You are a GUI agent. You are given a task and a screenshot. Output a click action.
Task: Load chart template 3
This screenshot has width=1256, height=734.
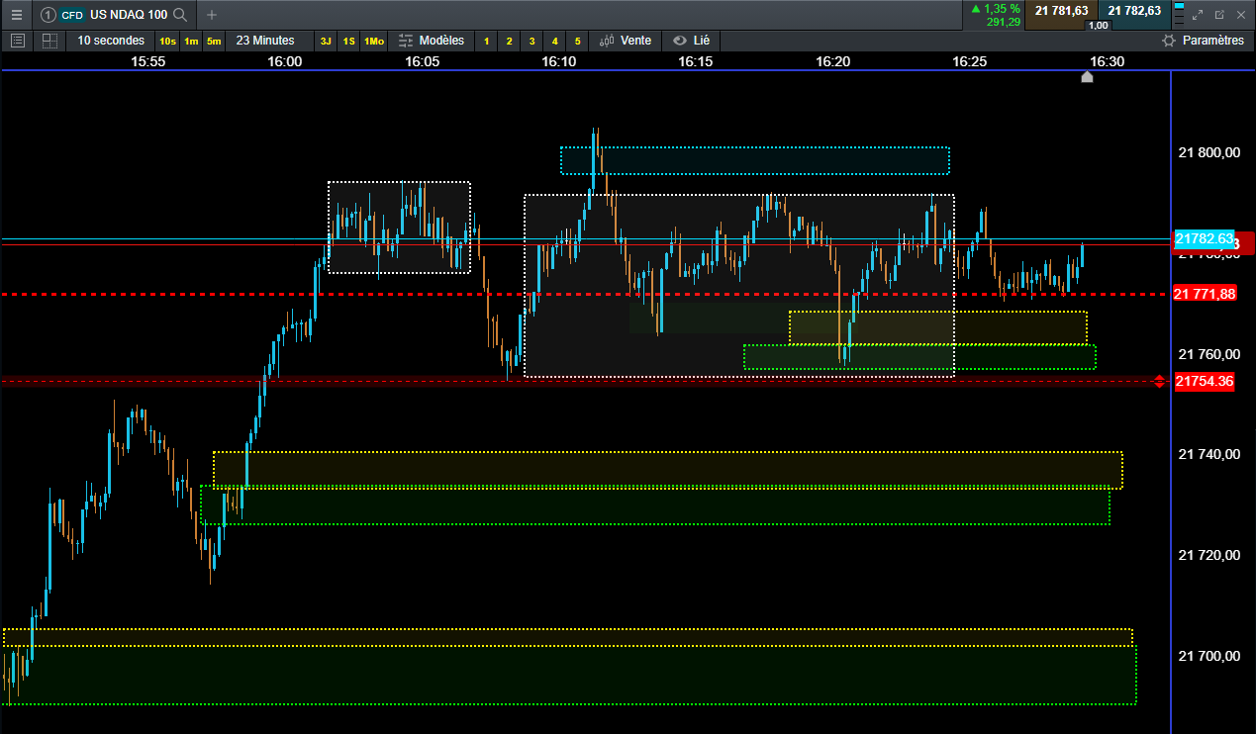(531, 42)
